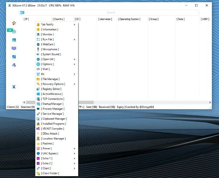Open the dashboard tiles icon in the sidebar

(14, 57)
